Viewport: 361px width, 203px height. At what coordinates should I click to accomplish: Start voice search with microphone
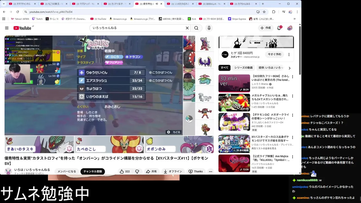click(209, 28)
